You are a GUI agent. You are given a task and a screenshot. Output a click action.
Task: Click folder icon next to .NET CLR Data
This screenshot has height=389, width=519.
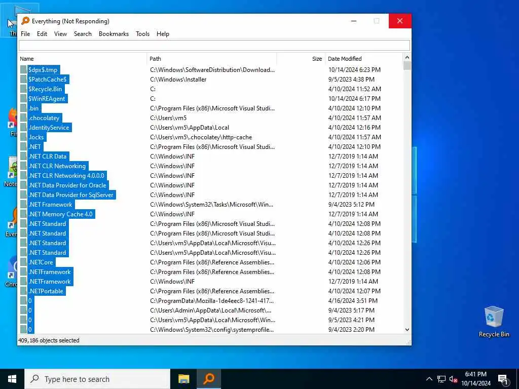click(23, 157)
